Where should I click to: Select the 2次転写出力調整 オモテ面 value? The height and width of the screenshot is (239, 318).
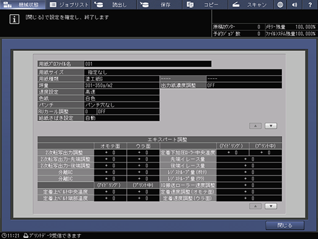[110, 153]
